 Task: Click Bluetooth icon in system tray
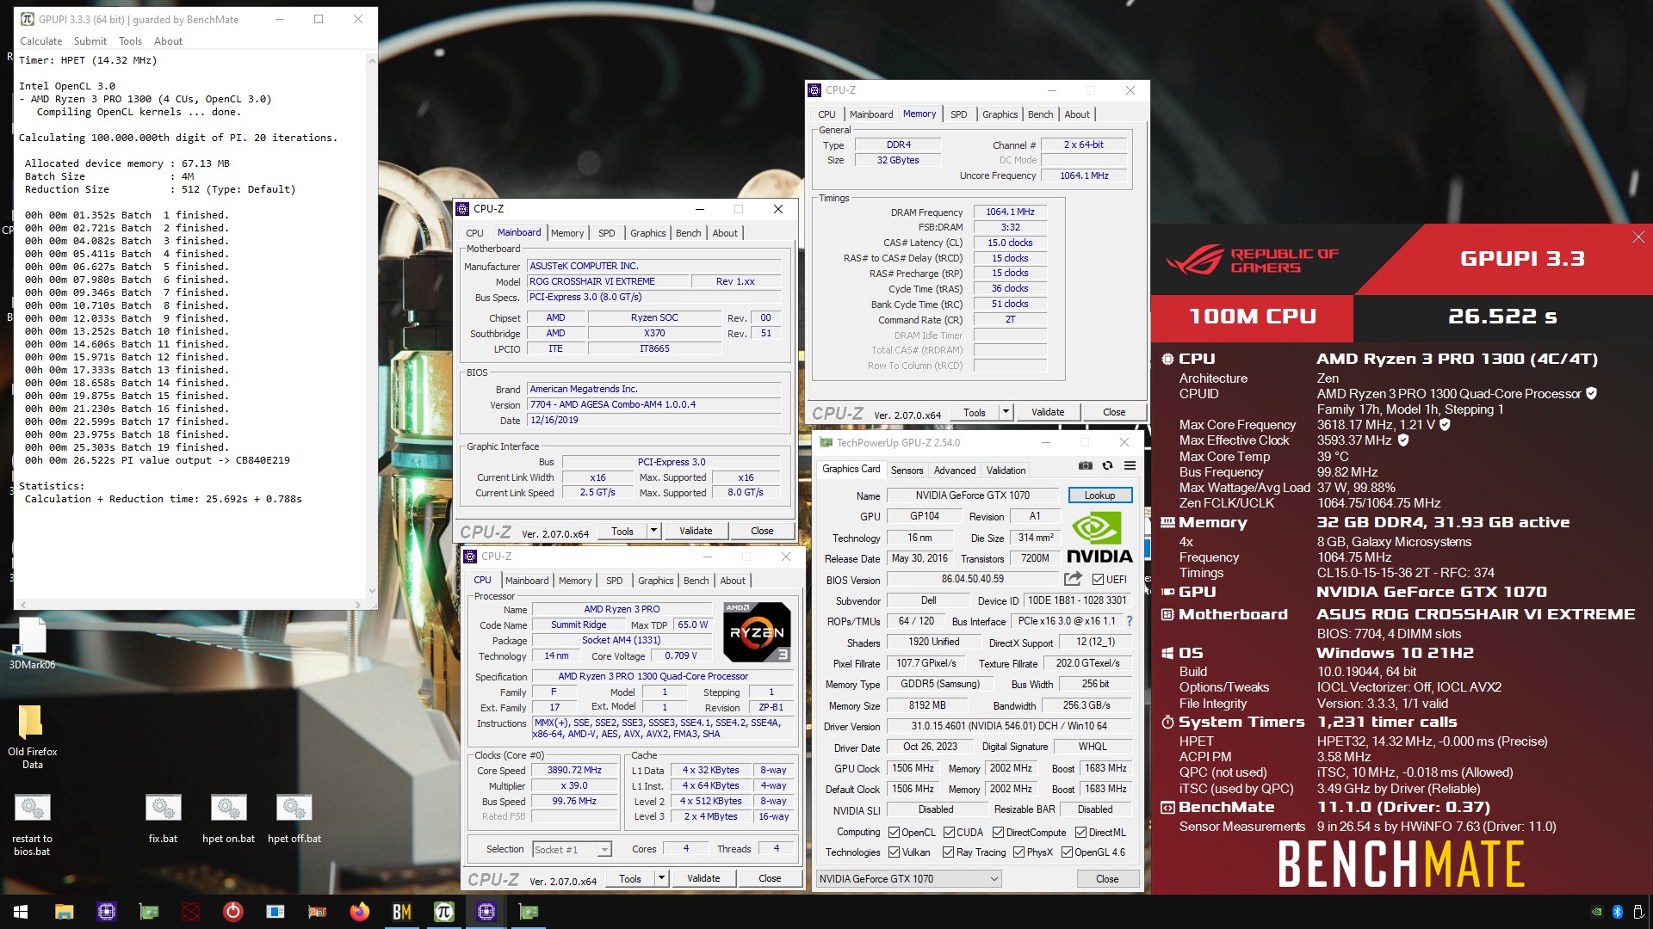click(1617, 912)
